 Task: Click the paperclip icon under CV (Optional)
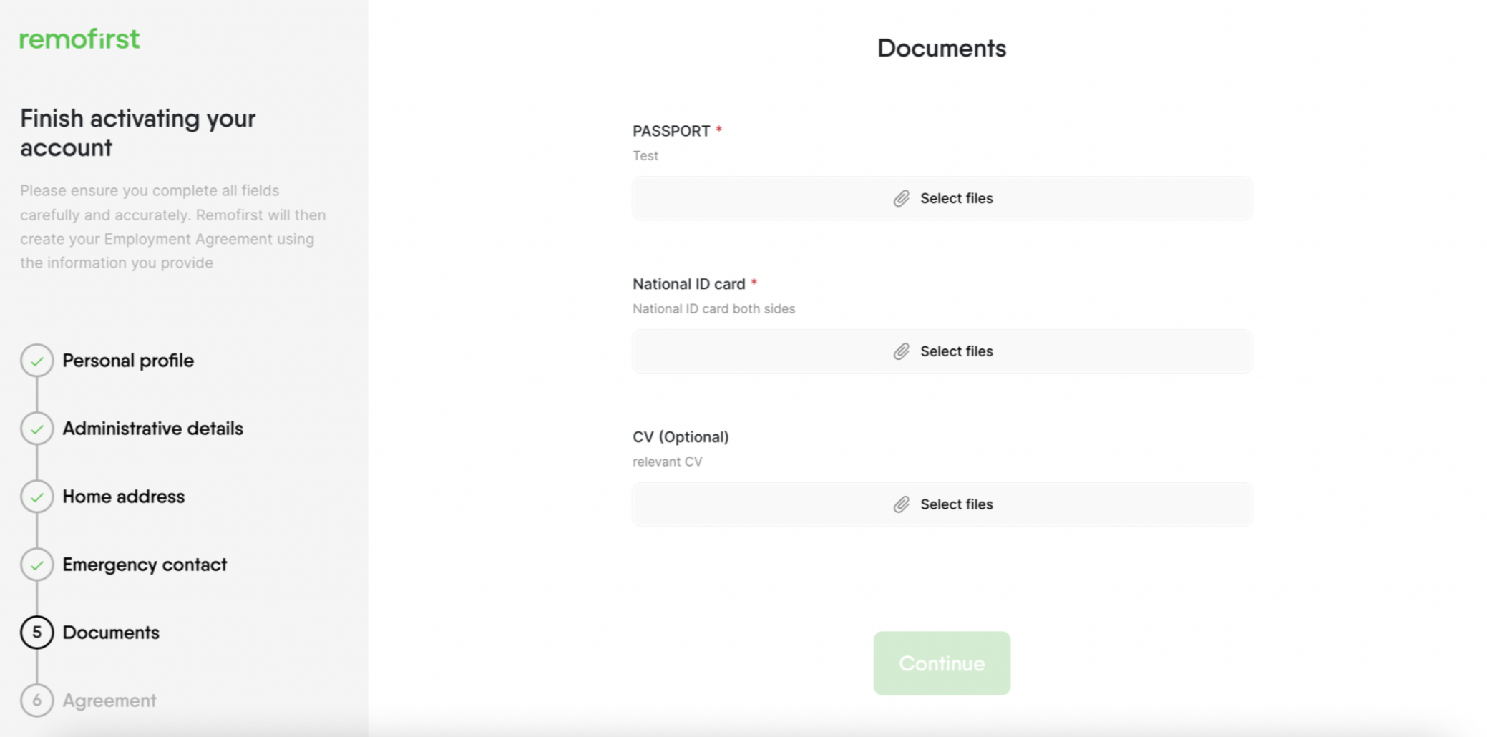pos(902,504)
